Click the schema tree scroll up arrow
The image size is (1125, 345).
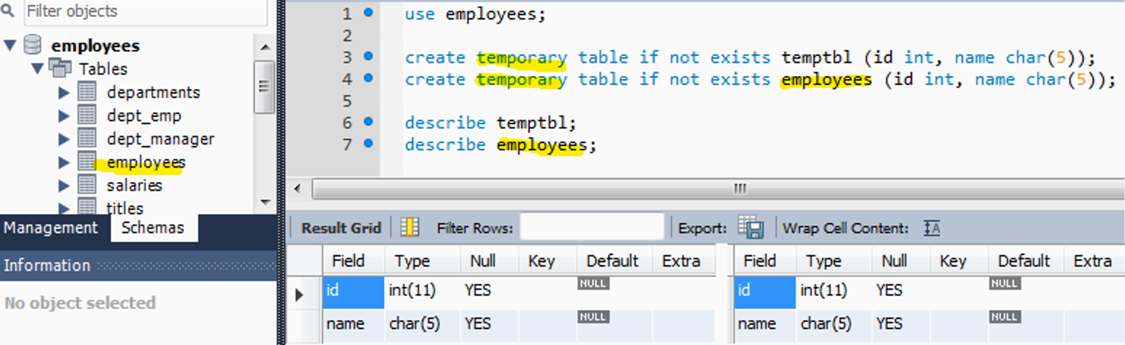coord(265,47)
